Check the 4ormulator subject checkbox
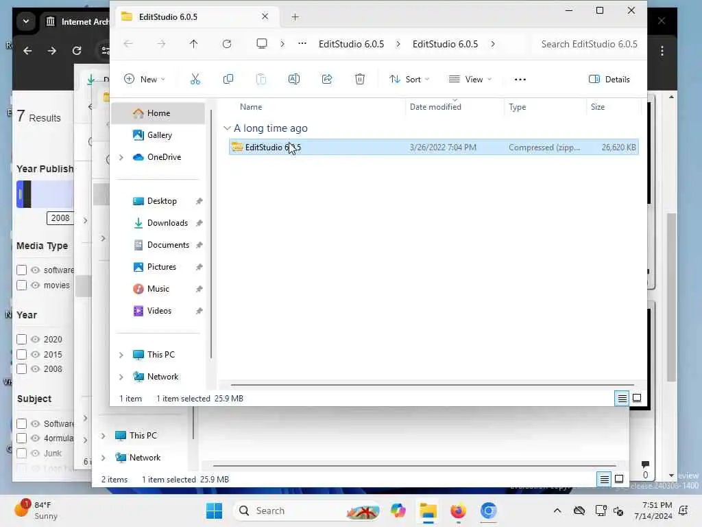This screenshot has height=527, width=702. [21, 438]
